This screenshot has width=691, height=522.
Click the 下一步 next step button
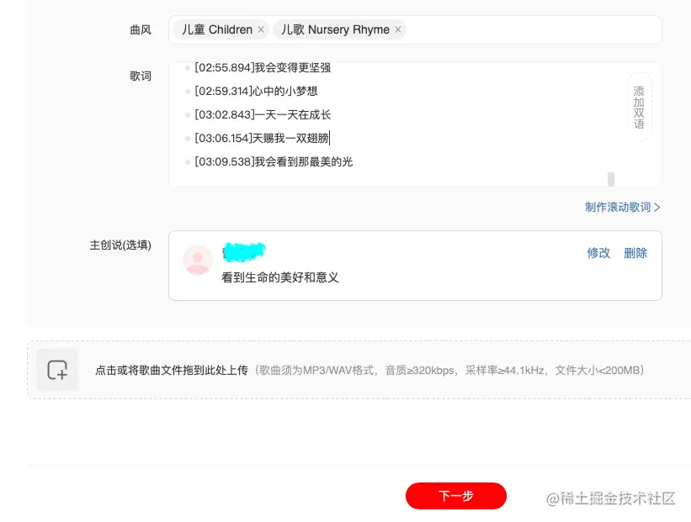[x=455, y=496]
